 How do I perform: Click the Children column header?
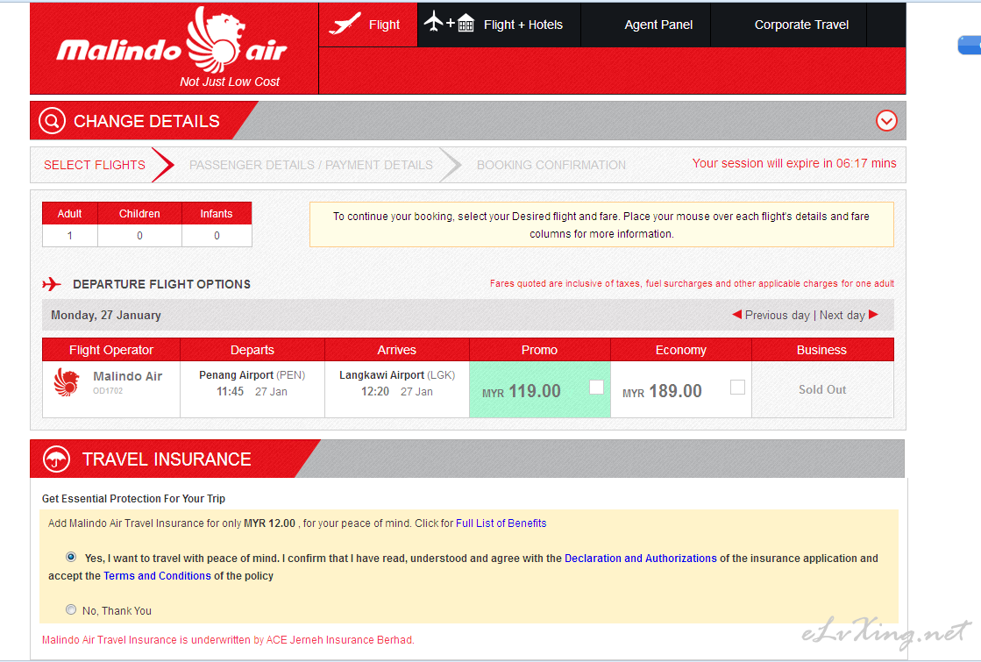click(139, 213)
